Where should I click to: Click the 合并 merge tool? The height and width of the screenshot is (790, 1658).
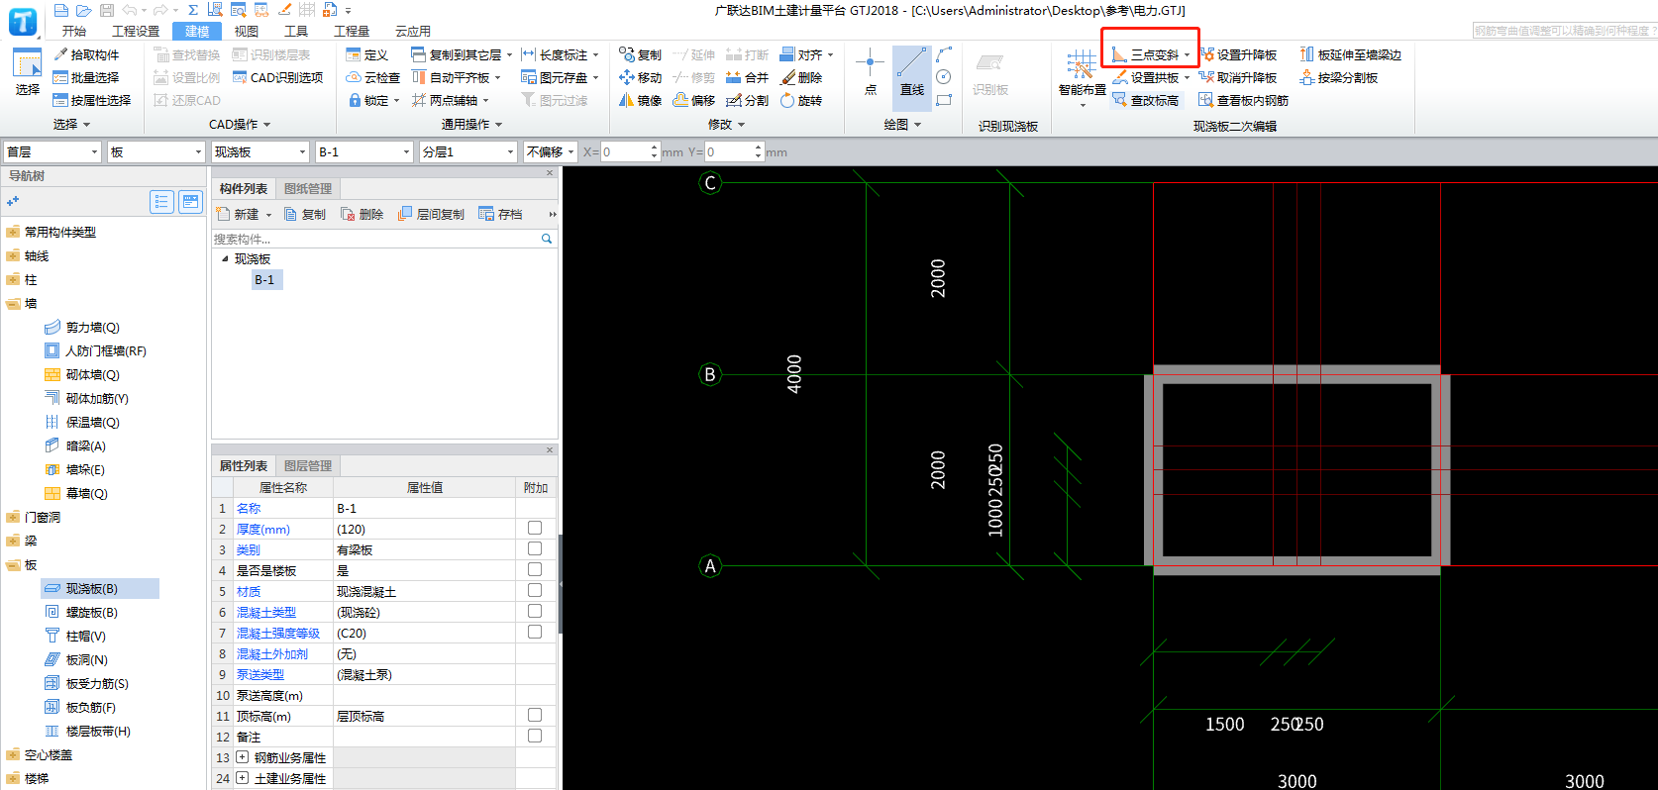(748, 77)
